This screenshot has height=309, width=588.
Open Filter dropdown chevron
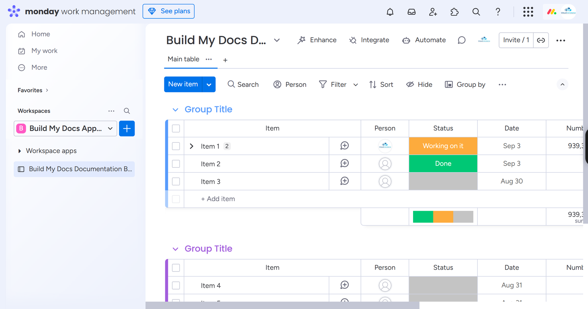(x=355, y=85)
